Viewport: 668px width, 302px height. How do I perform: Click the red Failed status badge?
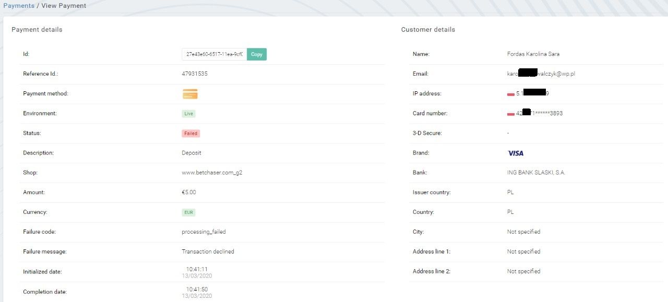tap(191, 134)
